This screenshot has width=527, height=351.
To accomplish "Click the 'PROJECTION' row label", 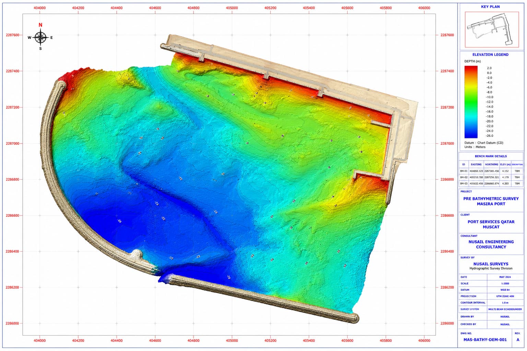I will [468, 296].
